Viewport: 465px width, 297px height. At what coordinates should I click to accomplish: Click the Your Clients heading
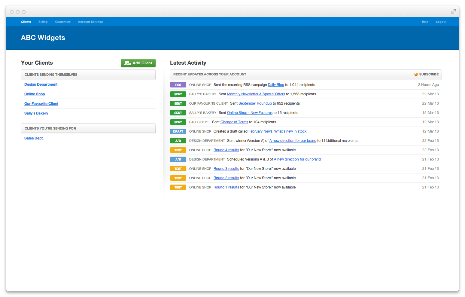(x=37, y=63)
